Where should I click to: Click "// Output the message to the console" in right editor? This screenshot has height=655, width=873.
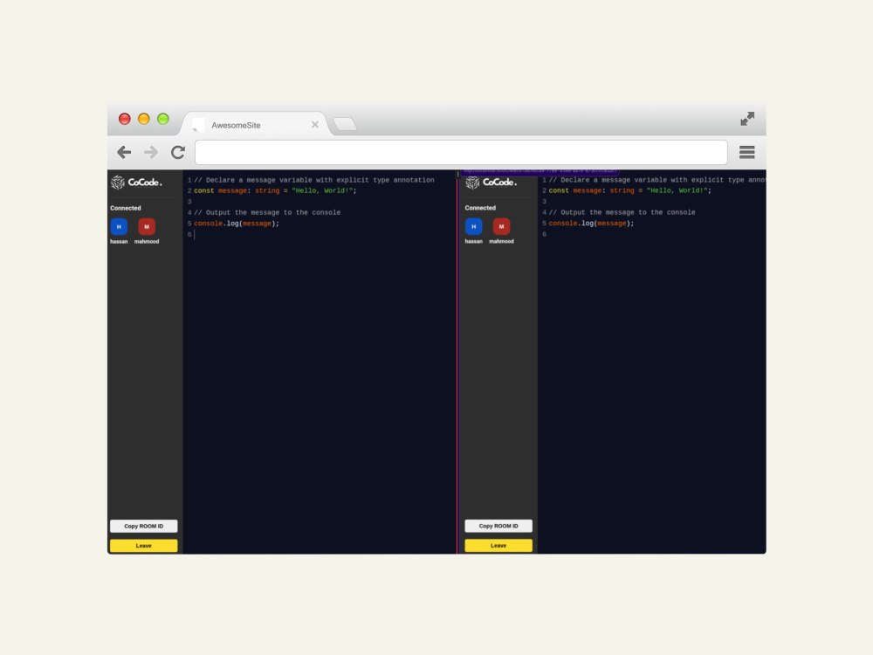coord(622,212)
